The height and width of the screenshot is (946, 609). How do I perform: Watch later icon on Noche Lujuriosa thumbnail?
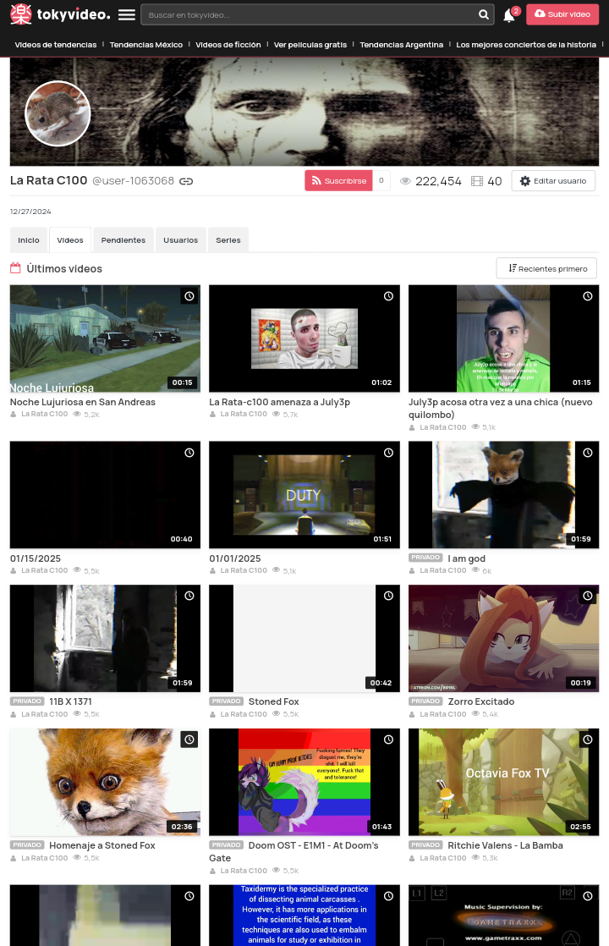click(189, 296)
